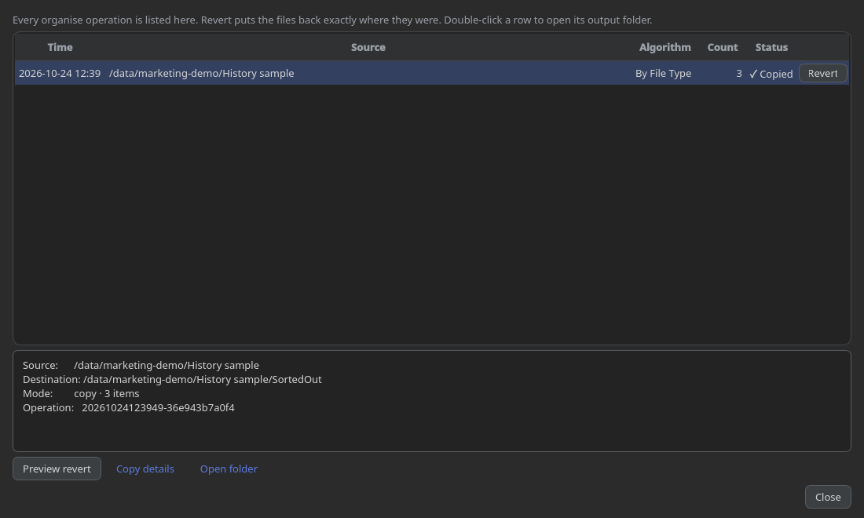This screenshot has height=518, width=864.
Task: Open the Preview revert dialog
Action: click(57, 469)
